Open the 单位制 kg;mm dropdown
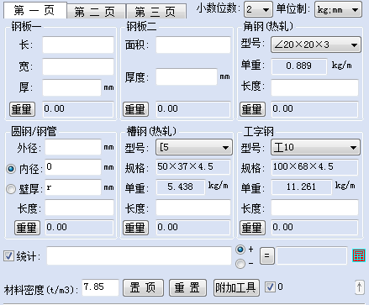This screenshot has width=369, height=305. [x=338, y=9]
